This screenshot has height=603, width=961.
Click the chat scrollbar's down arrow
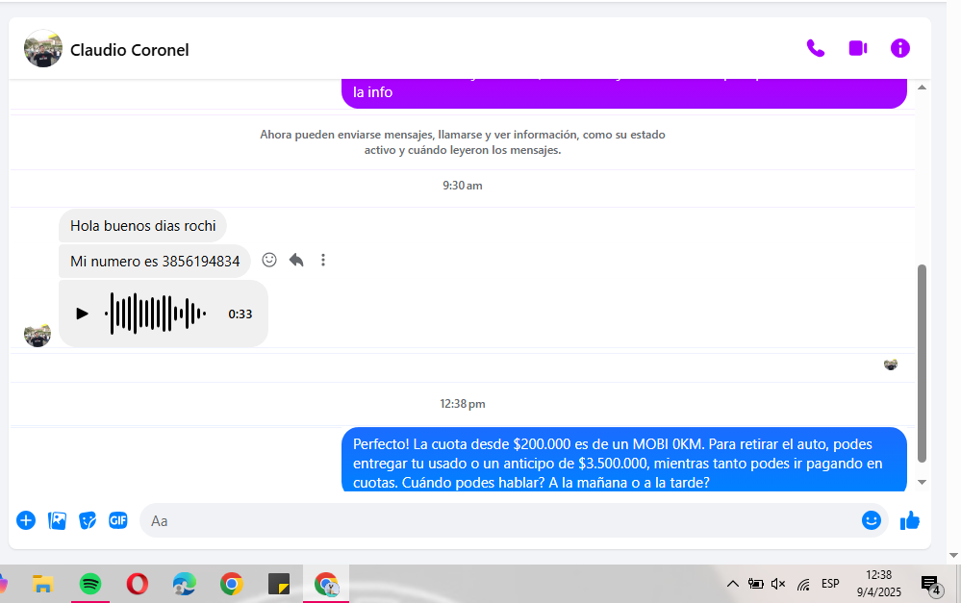tap(923, 482)
